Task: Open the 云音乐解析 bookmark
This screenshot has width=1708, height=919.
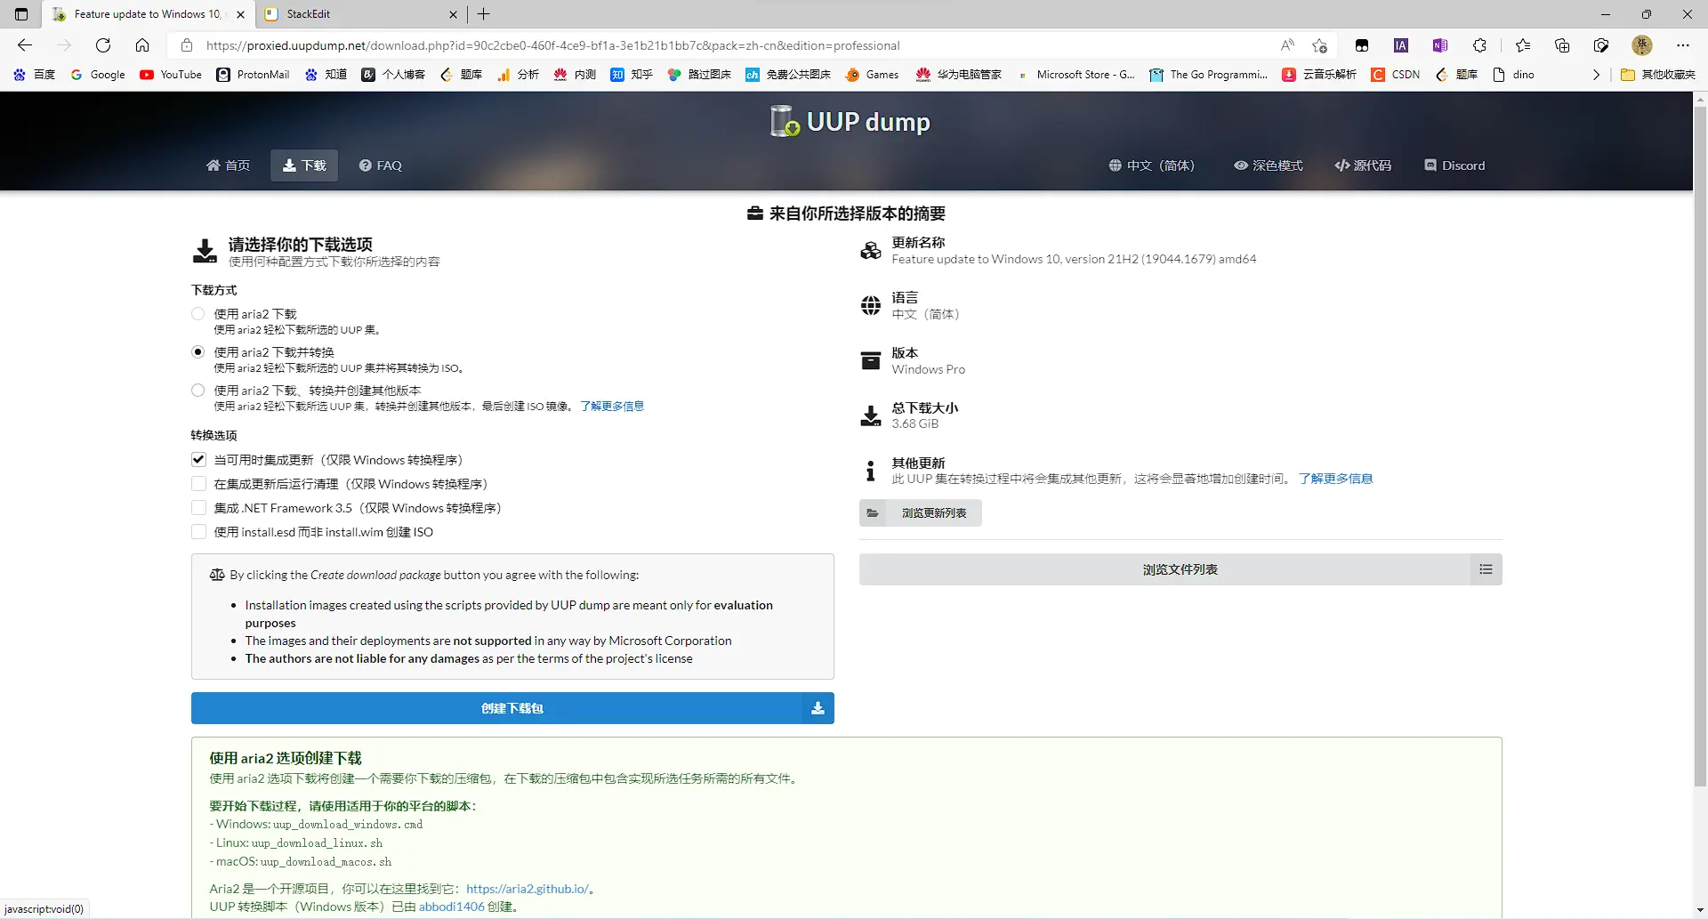Action: coord(1319,75)
